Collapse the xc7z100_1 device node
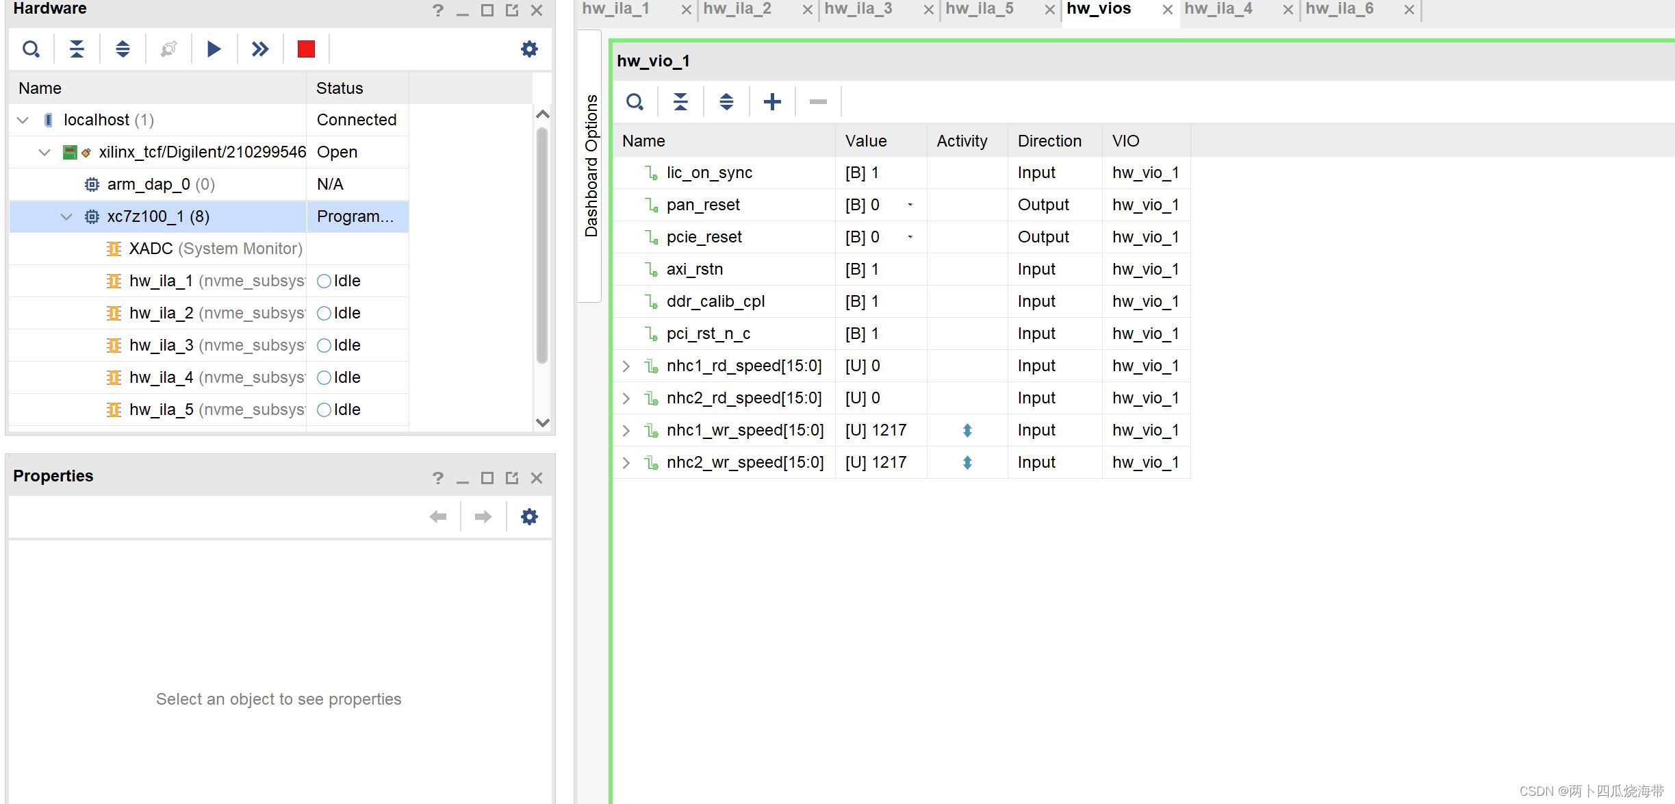Image resolution: width=1675 pixels, height=804 pixels. point(66,216)
